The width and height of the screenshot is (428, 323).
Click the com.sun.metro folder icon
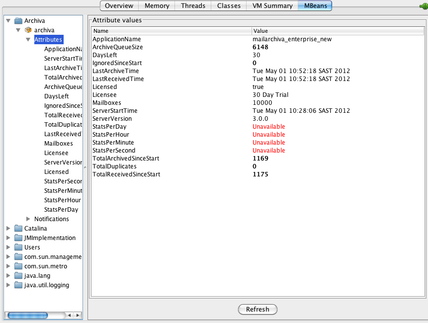18,266
